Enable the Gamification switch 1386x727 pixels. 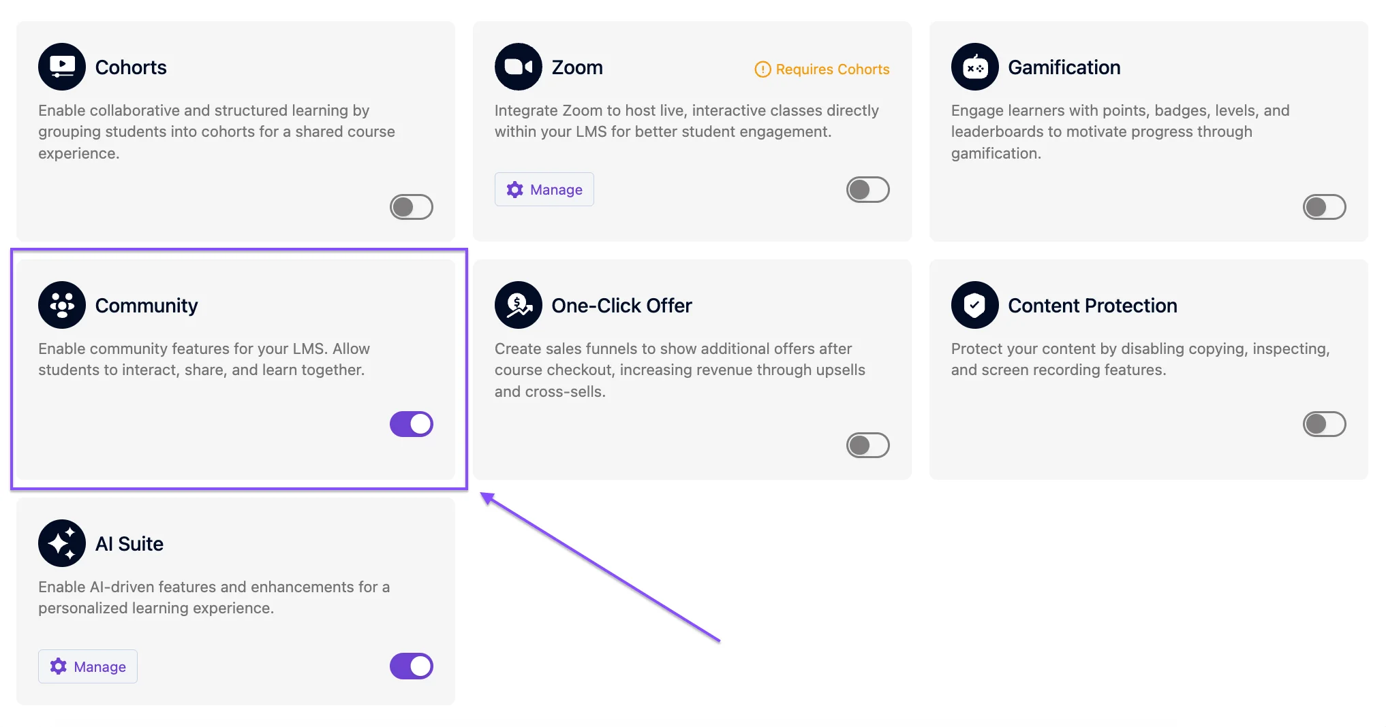coord(1325,207)
